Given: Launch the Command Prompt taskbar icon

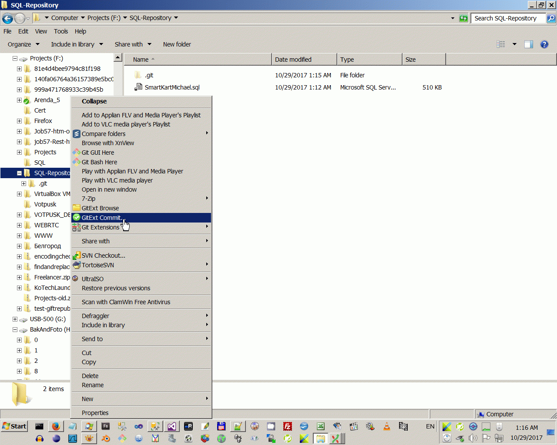Looking at the screenshot, I should click(x=39, y=426).
